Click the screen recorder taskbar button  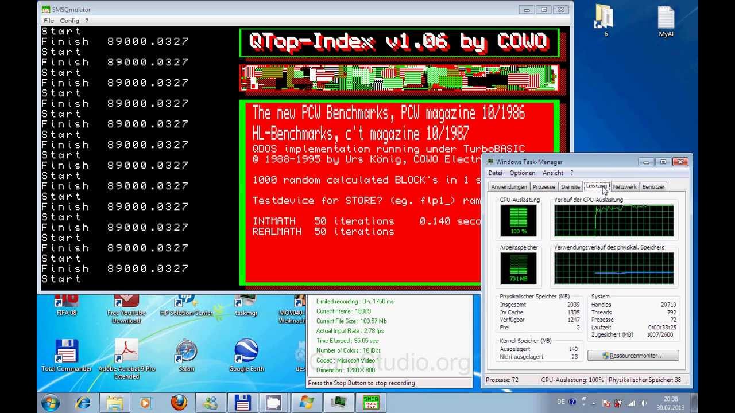tap(274, 403)
